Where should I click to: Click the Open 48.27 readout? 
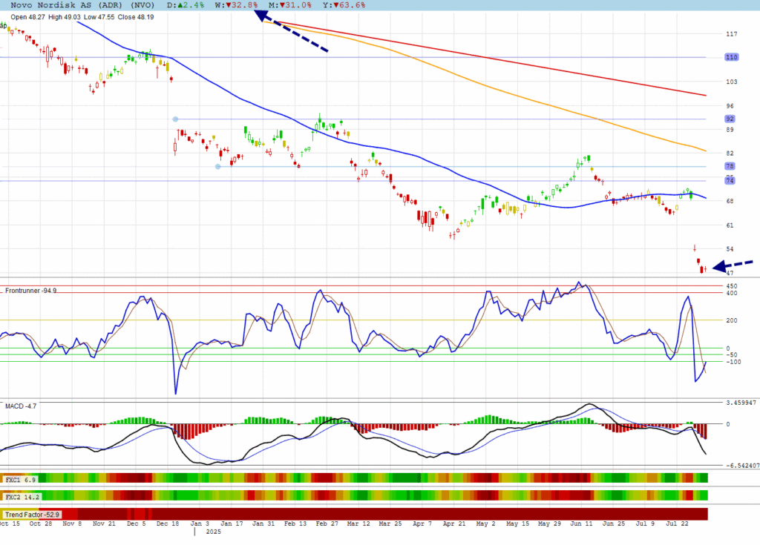click(27, 17)
